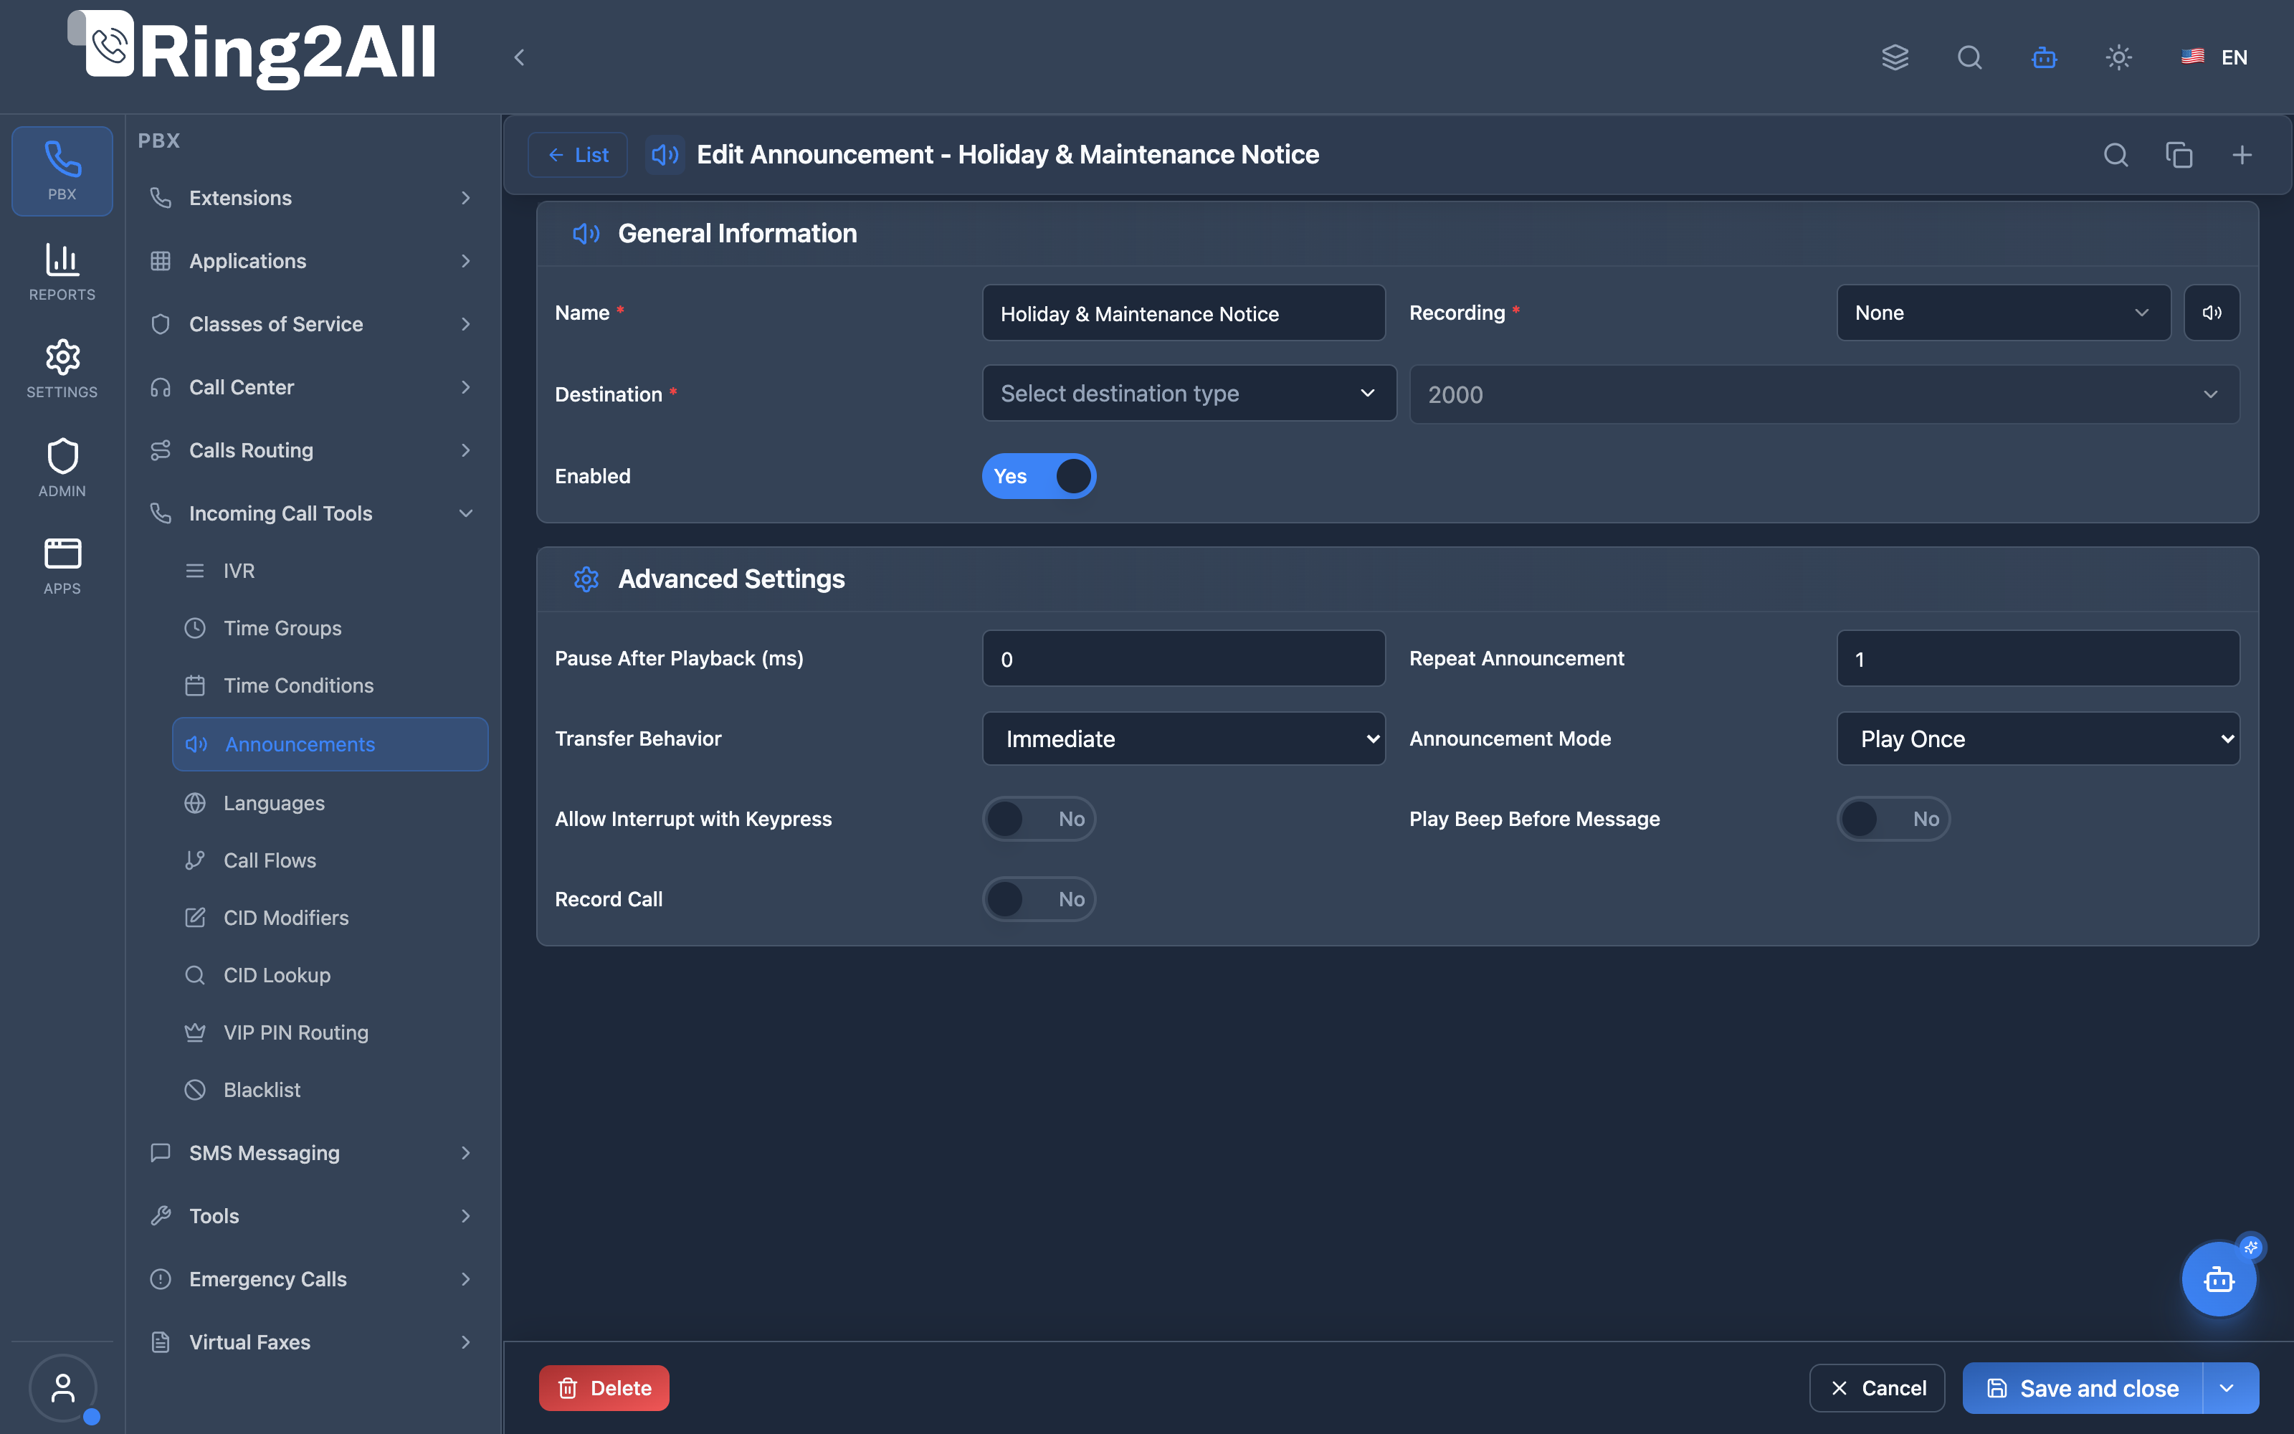The image size is (2294, 1434).
Task: Add new announcement with plus icon
Action: [x=2242, y=155]
